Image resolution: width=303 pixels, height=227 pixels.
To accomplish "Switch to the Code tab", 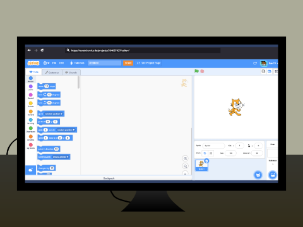I will (34, 72).
